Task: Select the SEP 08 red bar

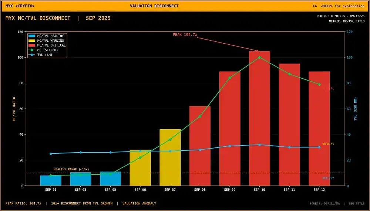Action: 200,146
